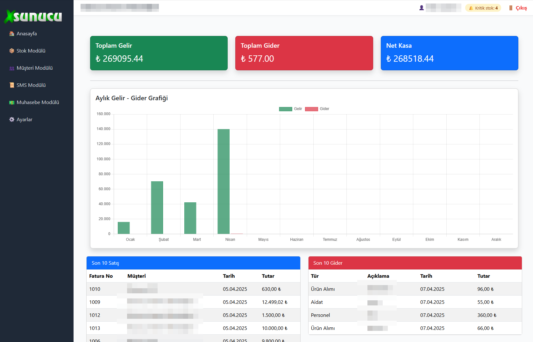This screenshot has width=533, height=342.
Task: Click the Net Kasa card
Action: click(x=450, y=53)
